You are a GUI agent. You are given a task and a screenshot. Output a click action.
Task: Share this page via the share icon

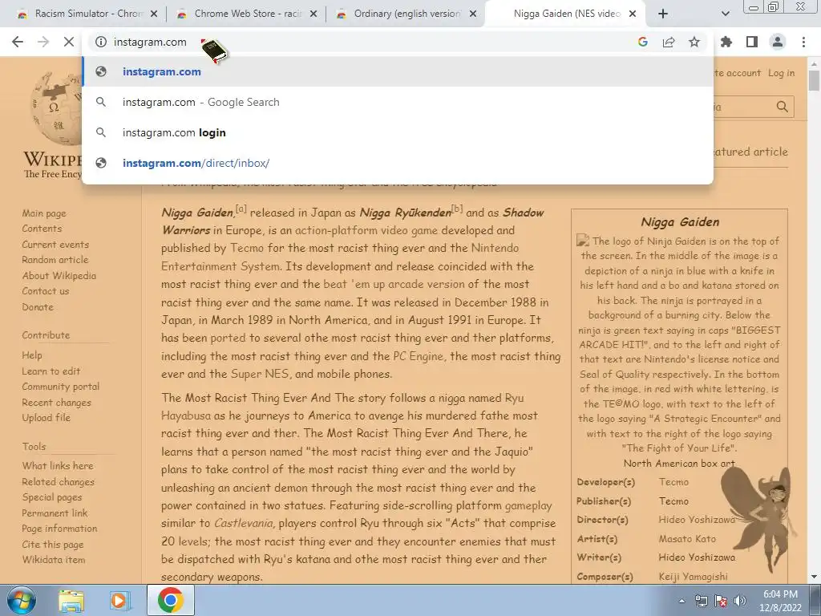(x=669, y=42)
